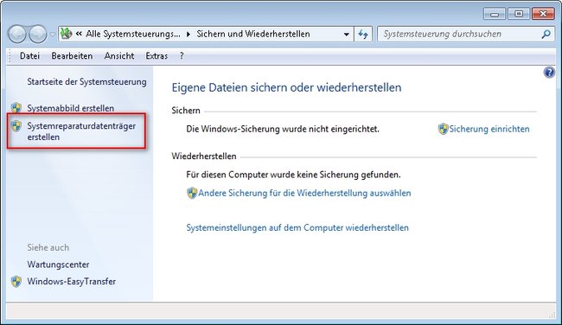Click text 'Für diesen Computer wurde keine Sicherung gefunden.'

[293, 175]
